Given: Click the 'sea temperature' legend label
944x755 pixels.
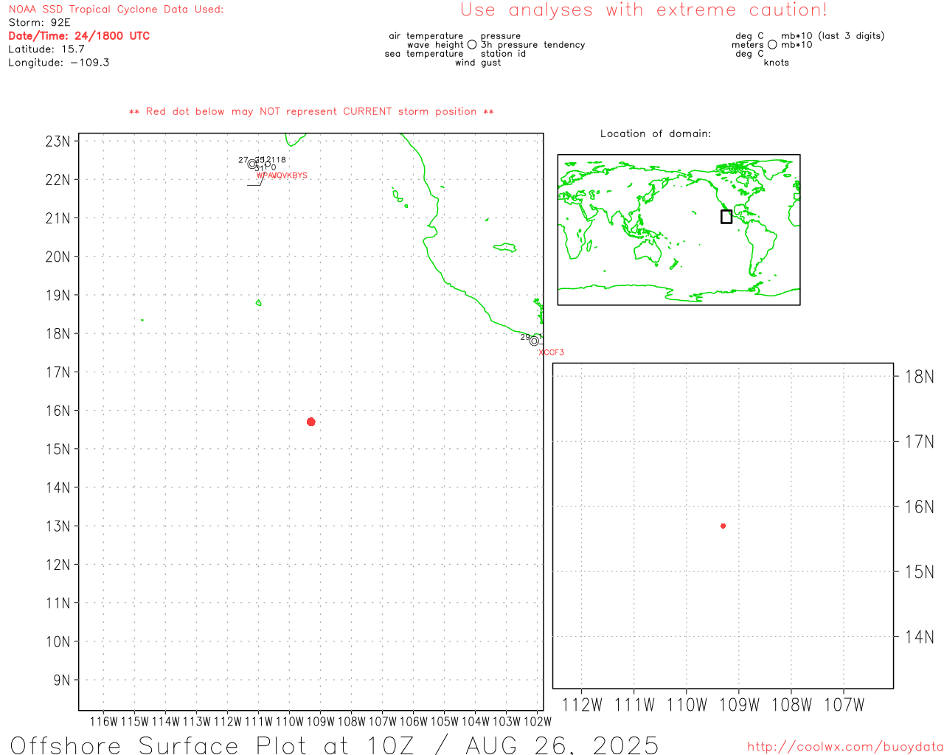Looking at the screenshot, I should (424, 54).
